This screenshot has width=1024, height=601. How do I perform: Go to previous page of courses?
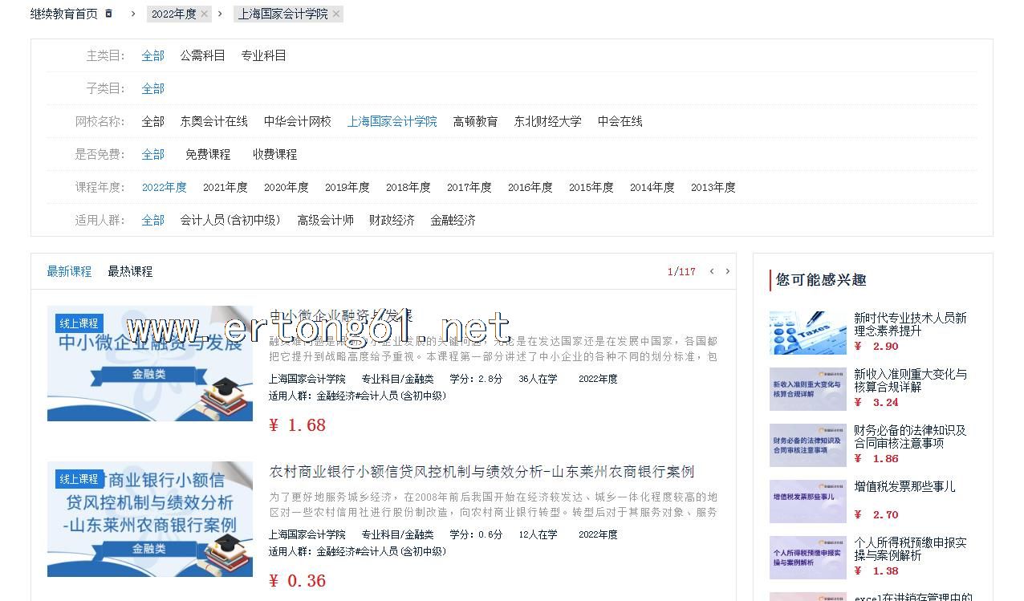pos(711,271)
